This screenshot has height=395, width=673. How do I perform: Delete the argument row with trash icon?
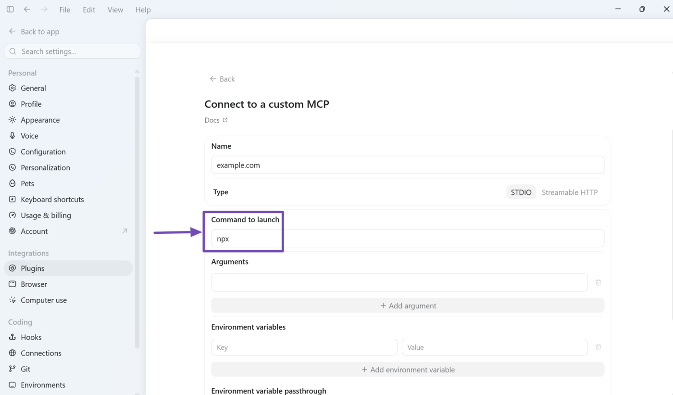(598, 282)
